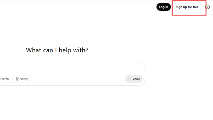The width and height of the screenshot is (213, 120).
Task: Select the Study option chip
Action: (22, 79)
